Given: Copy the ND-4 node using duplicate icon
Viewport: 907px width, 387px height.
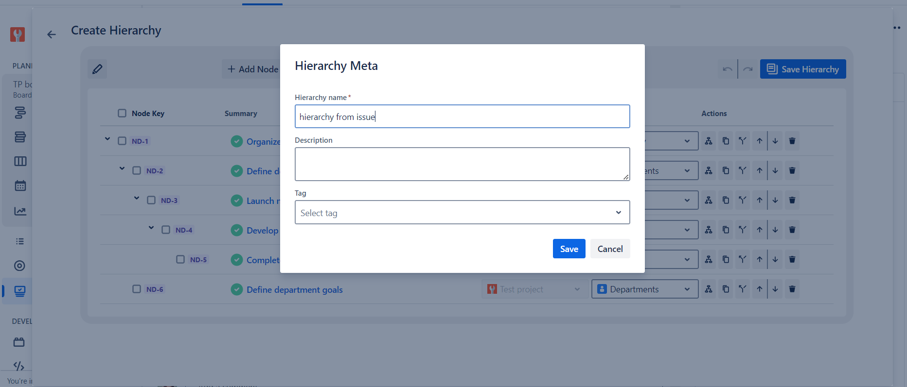Looking at the screenshot, I should (726, 230).
